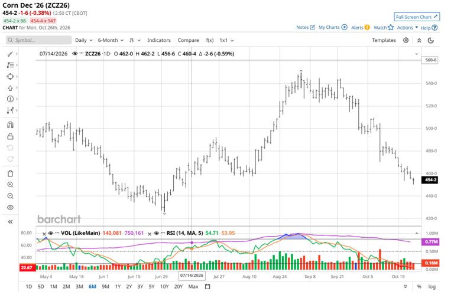The height and width of the screenshot is (298, 454).
Task: Click the zoom out magnifier icon
Action: click(x=10, y=197)
